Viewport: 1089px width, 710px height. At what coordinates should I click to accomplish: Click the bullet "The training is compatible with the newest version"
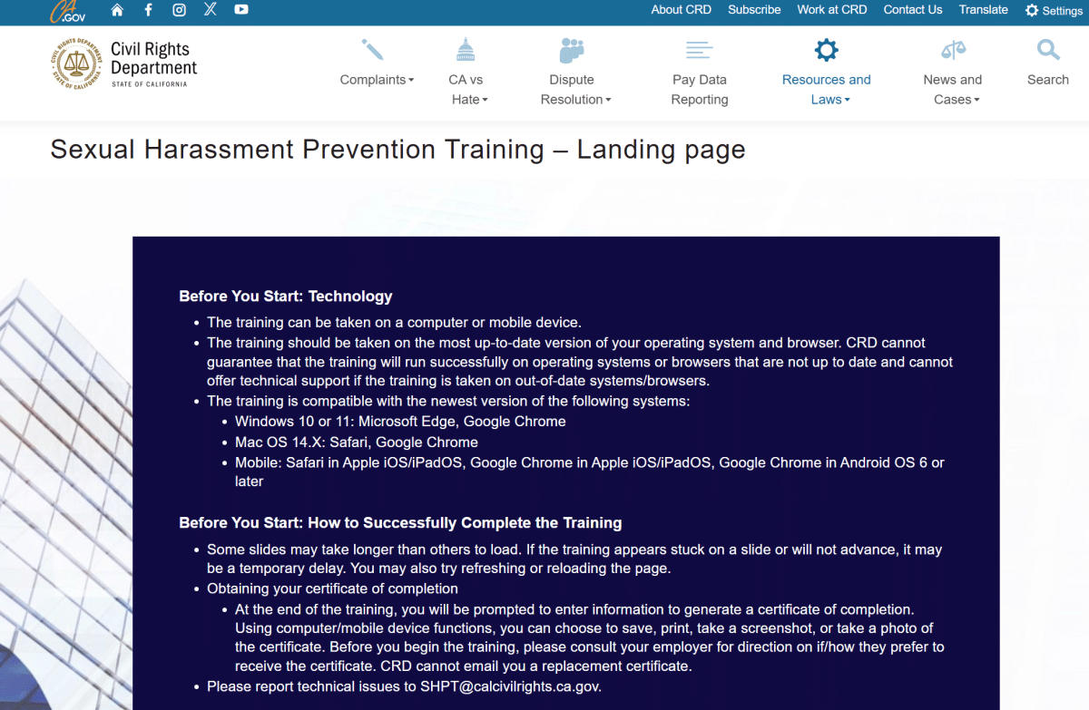pyautogui.click(x=448, y=401)
